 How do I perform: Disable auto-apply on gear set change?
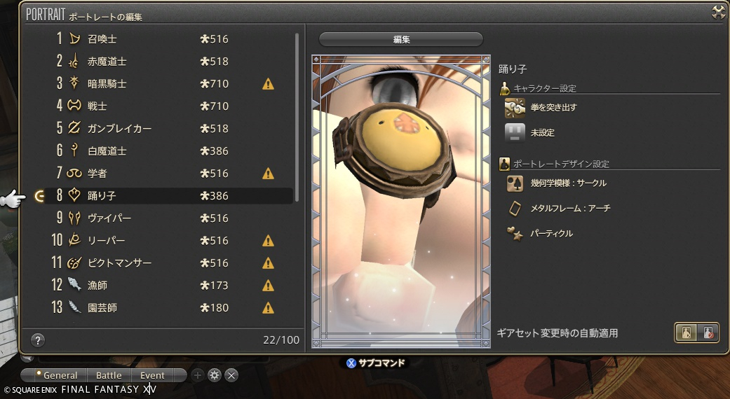tap(708, 332)
